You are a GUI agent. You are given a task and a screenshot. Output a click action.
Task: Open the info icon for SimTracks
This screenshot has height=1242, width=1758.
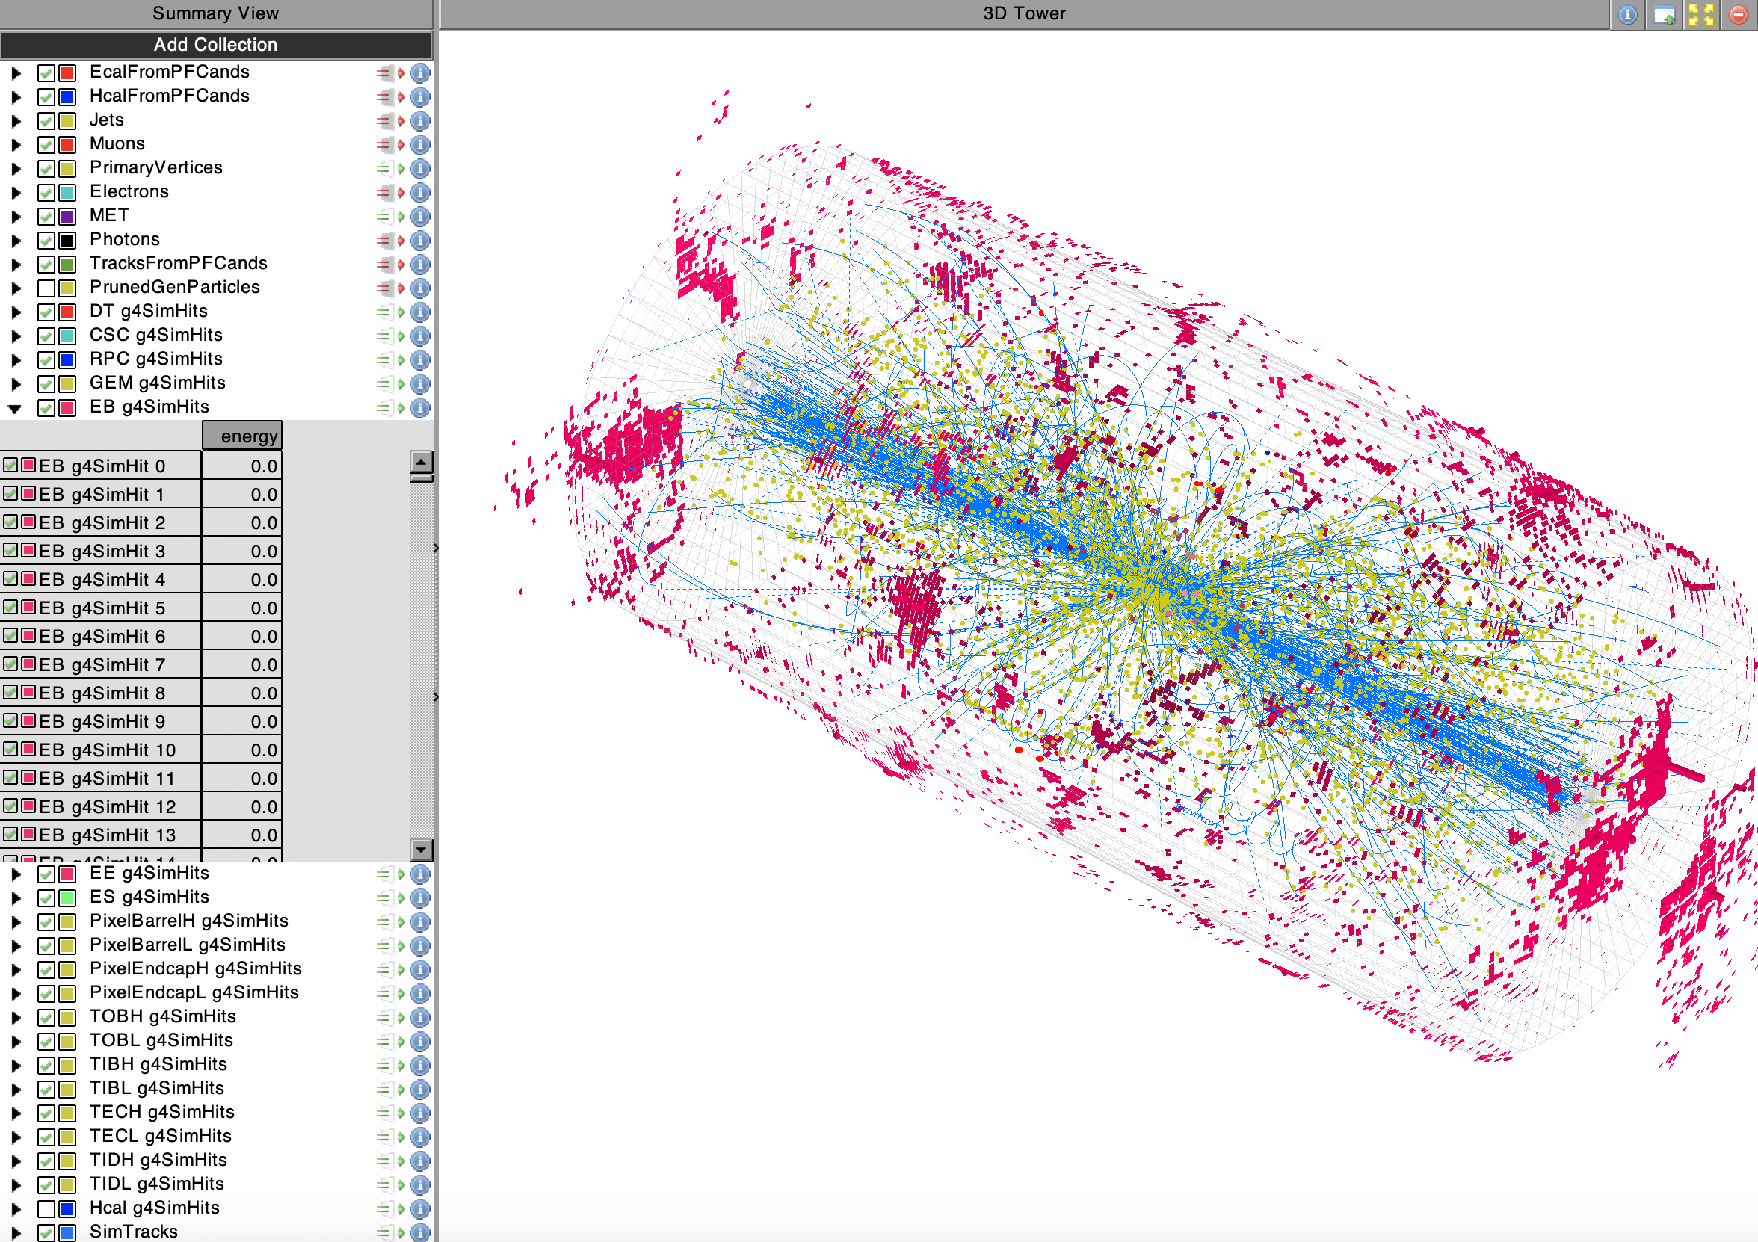click(x=419, y=1232)
